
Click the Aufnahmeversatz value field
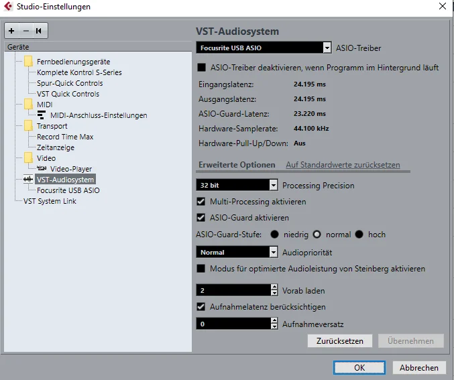point(233,324)
